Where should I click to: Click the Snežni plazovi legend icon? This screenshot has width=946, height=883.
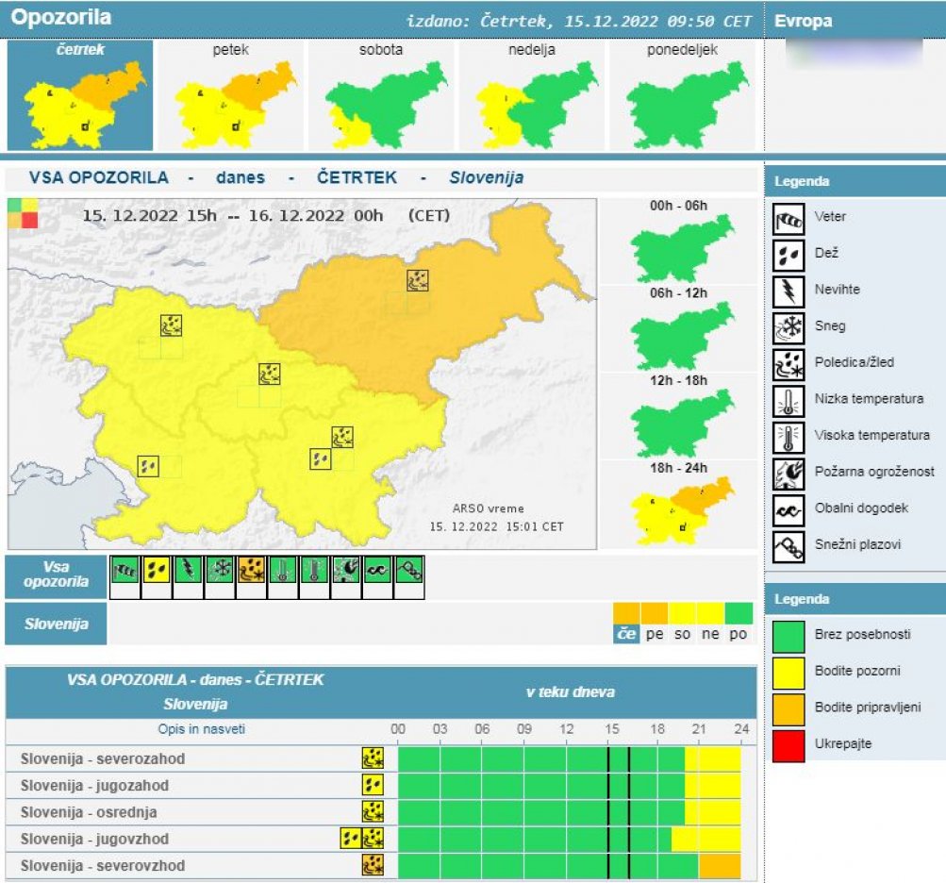click(x=788, y=546)
